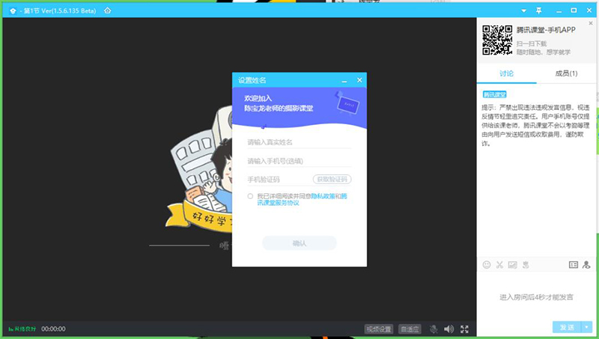The width and height of the screenshot is (599, 339).
Task: Click the 视频设置 video settings button
Action: tap(378, 329)
